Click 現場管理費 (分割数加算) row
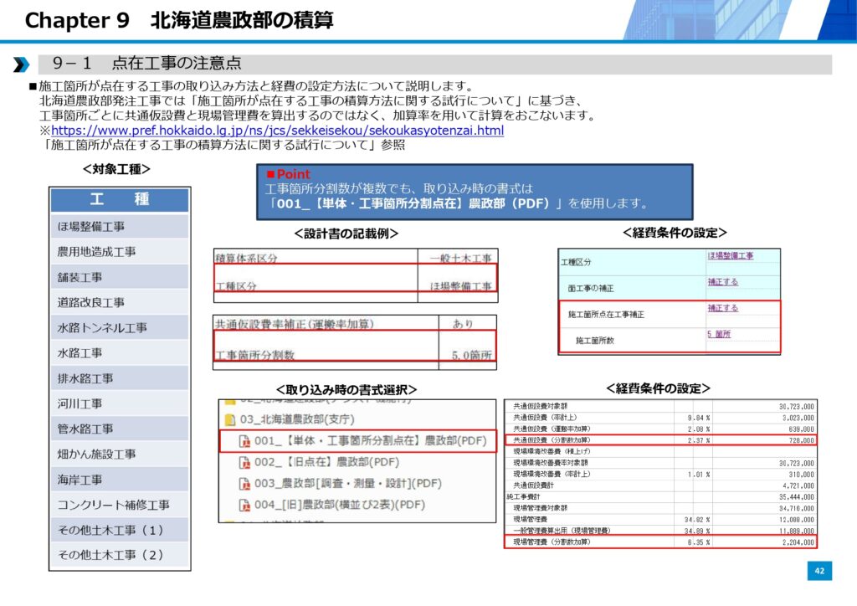Image resolution: width=857 pixels, height=606 pixels. click(x=660, y=542)
